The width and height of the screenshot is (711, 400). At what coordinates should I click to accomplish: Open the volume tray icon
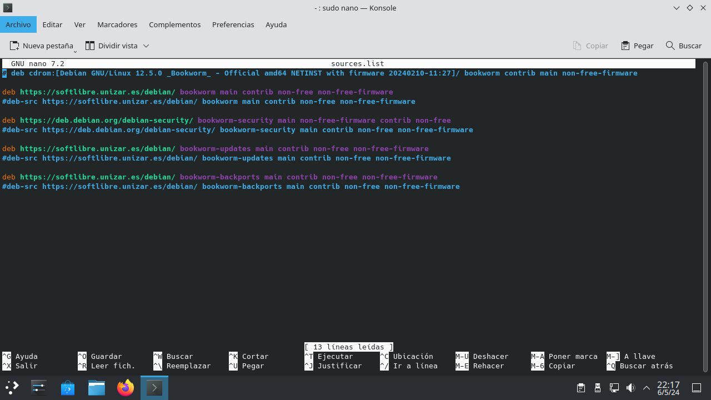[x=630, y=388]
